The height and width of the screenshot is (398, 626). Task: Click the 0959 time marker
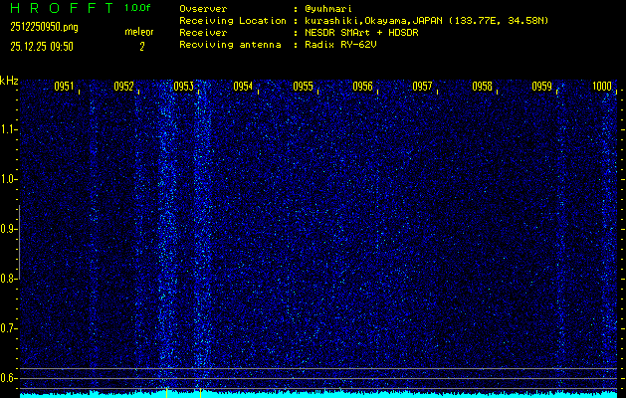[541, 87]
